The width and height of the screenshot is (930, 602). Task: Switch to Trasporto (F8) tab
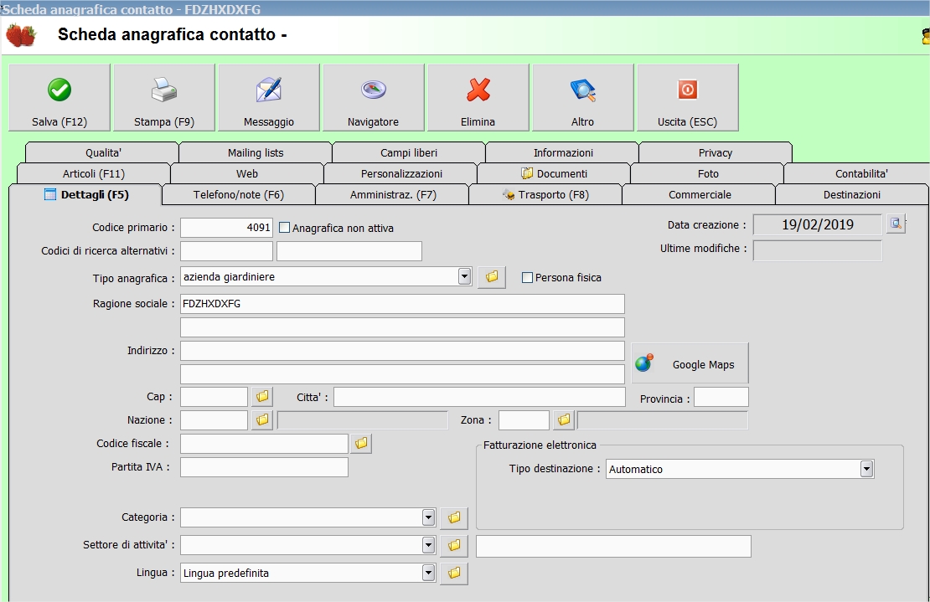point(545,195)
